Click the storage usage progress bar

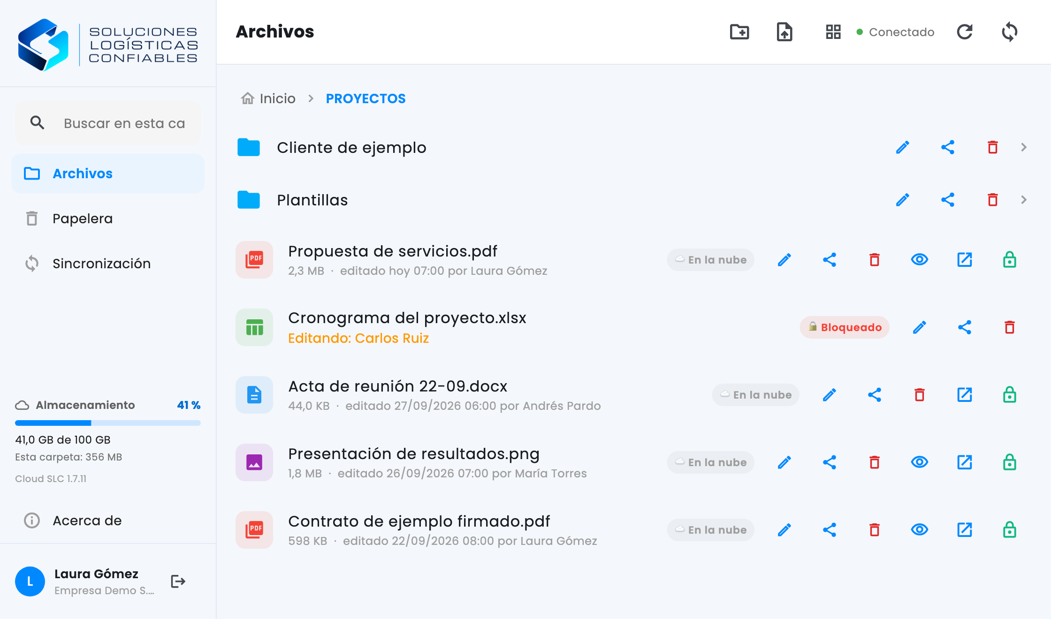point(108,423)
